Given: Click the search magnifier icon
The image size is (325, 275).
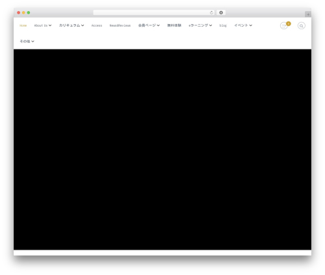Looking at the screenshot, I should (x=302, y=26).
